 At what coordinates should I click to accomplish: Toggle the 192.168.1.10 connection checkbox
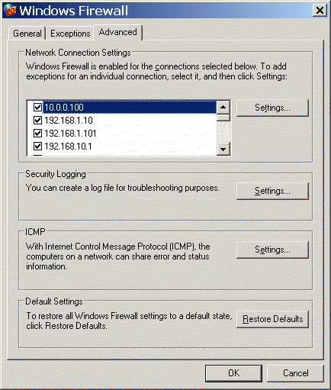pos(37,120)
